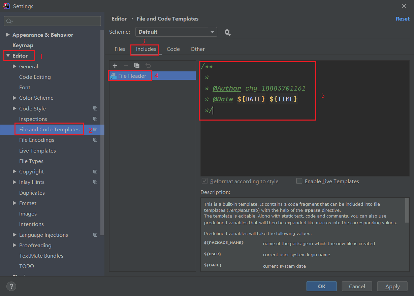Image resolution: width=414 pixels, height=296 pixels.
Task: Select File Encodings settings item
Action: point(37,140)
